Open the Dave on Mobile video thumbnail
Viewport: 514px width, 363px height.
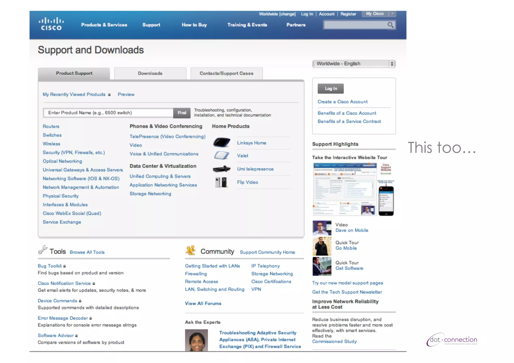tap(322, 228)
